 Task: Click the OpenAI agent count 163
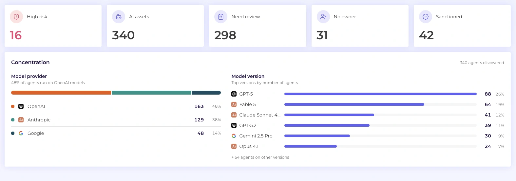[x=199, y=106]
